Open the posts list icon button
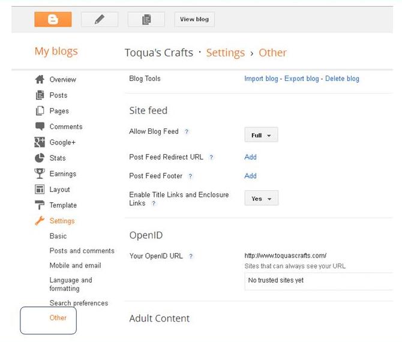This screenshot has height=342, width=402. 146,19
